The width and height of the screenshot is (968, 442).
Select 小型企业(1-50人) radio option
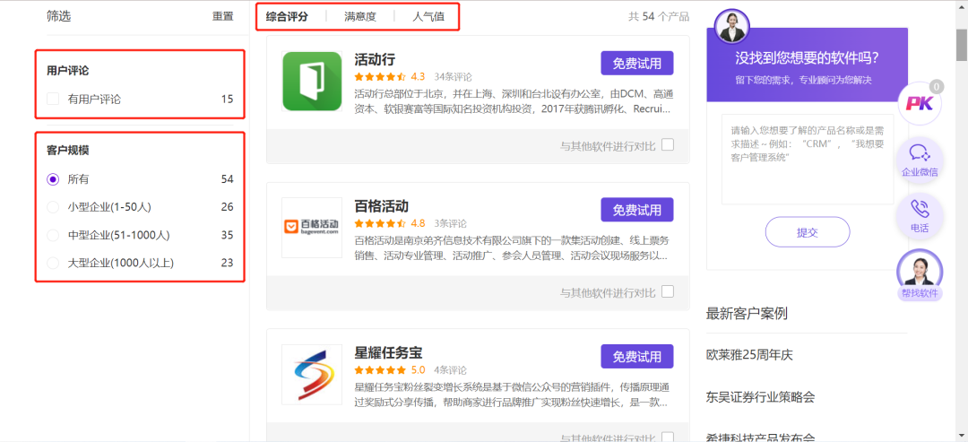(x=53, y=207)
